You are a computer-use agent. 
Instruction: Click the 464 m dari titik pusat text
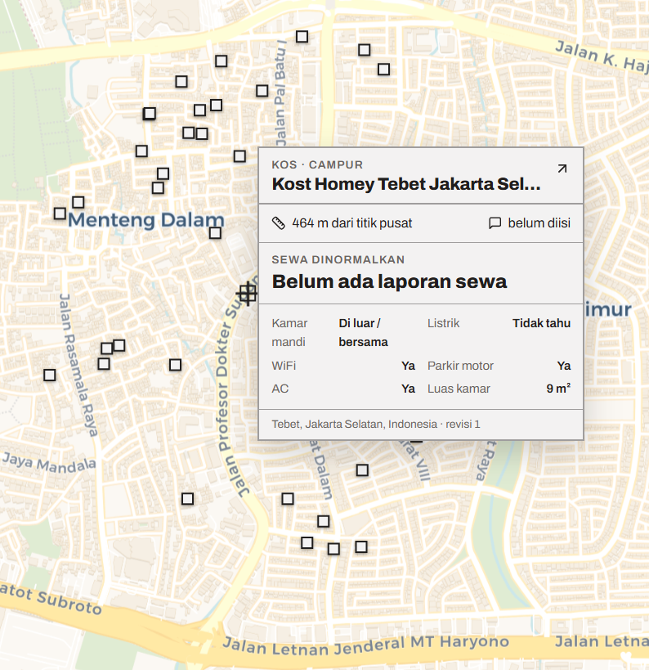351,223
